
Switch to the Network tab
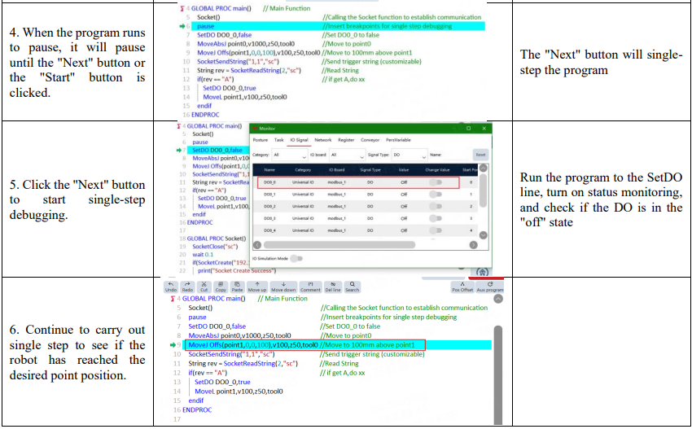click(x=323, y=140)
